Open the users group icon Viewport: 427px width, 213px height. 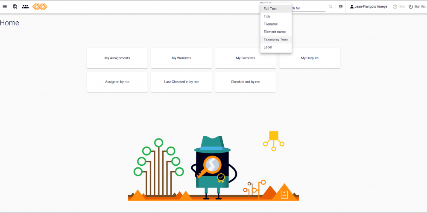(25, 7)
